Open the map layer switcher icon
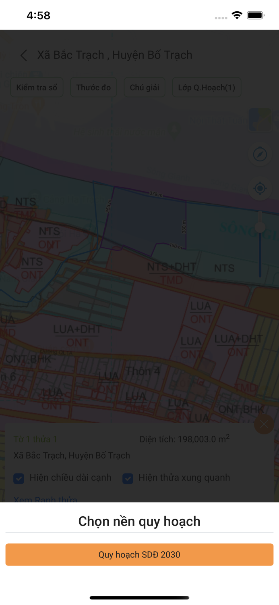The width and height of the screenshot is (279, 605). click(x=260, y=119)
